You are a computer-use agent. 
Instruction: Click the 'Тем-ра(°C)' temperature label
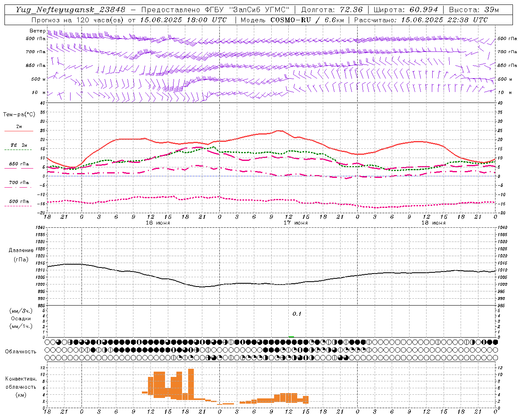[x=19, y=115]
